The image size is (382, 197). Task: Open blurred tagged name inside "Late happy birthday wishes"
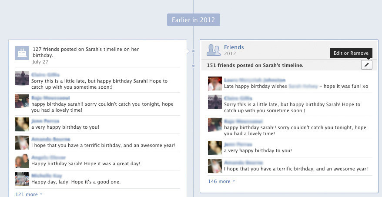point(303,86)
